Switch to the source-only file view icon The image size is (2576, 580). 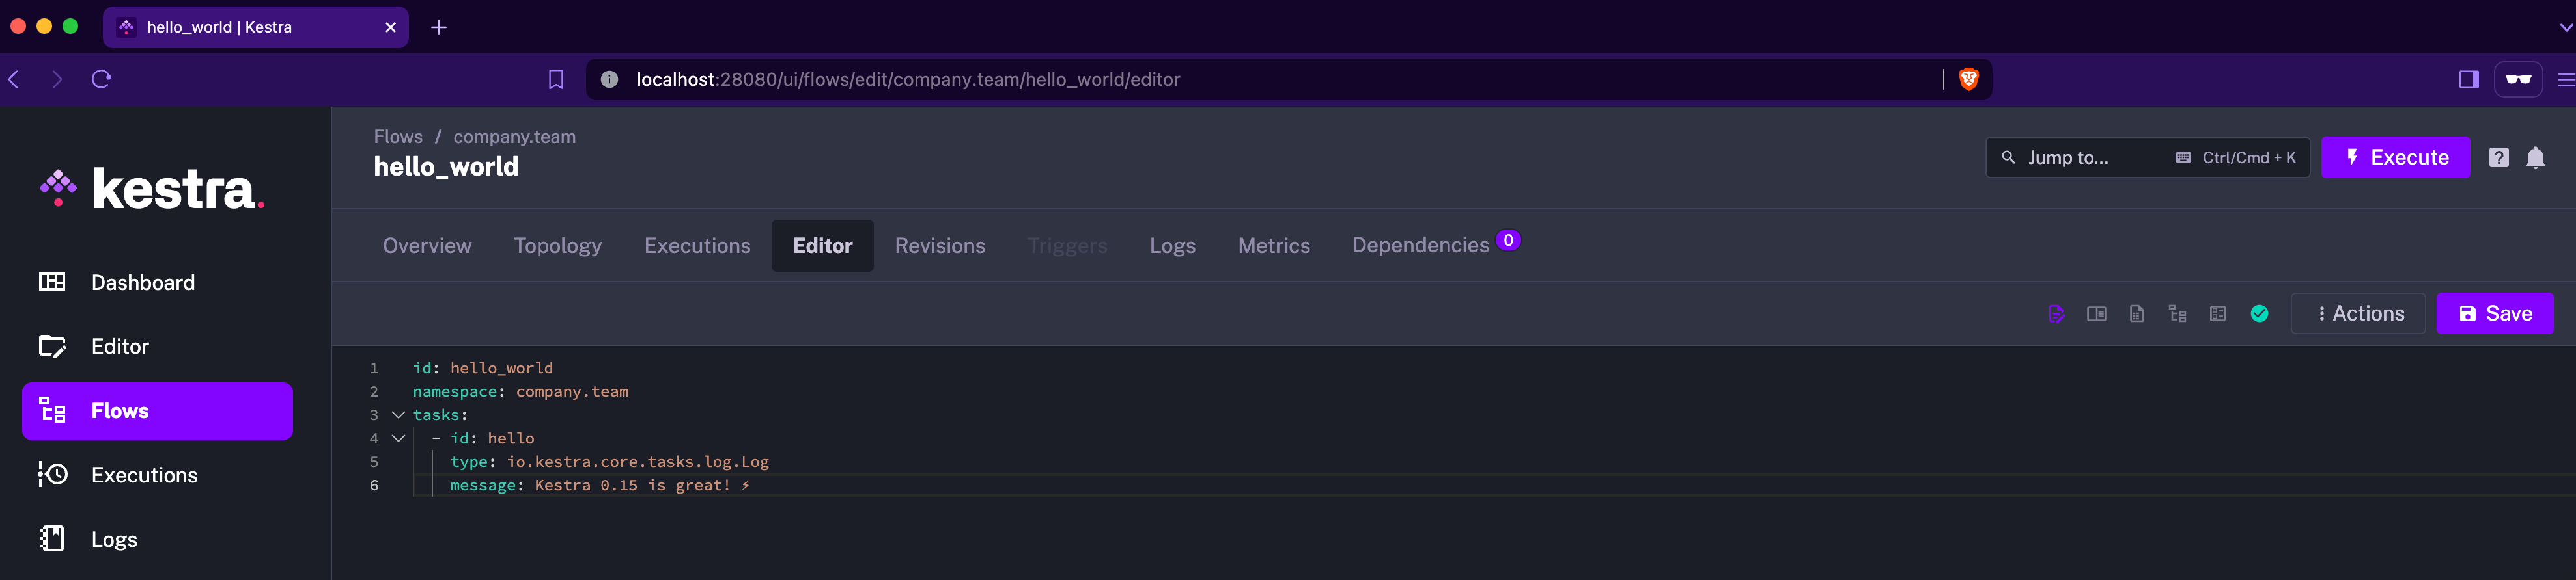pos(2138,313)
